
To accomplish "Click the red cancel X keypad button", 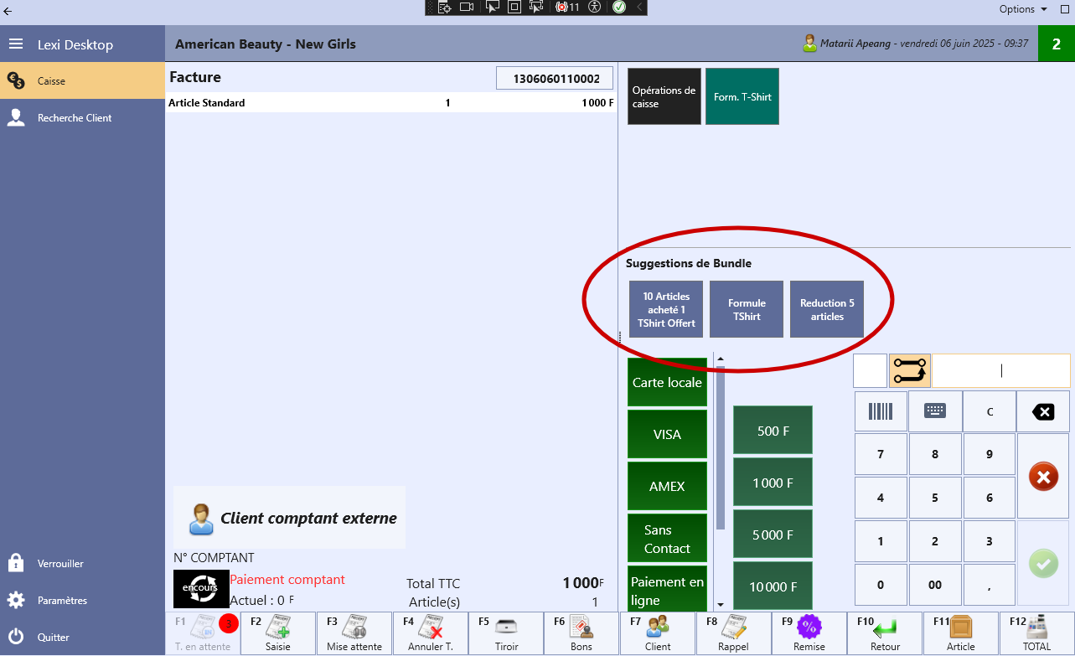I will coord(1043,477).
